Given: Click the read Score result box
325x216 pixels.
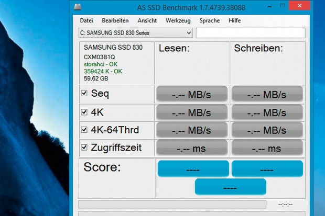Looking at the screenshot, I should [193, 168].
